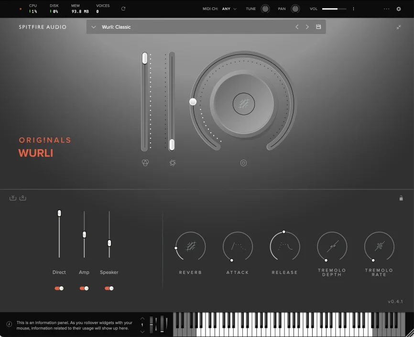Open the MIDI CH ANY dropdown
This screenshot has width=414, height=337.
[229, 9]
